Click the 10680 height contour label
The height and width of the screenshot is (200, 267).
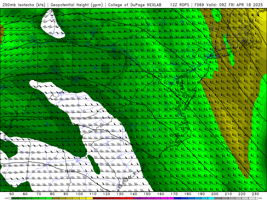click(48, 118)
